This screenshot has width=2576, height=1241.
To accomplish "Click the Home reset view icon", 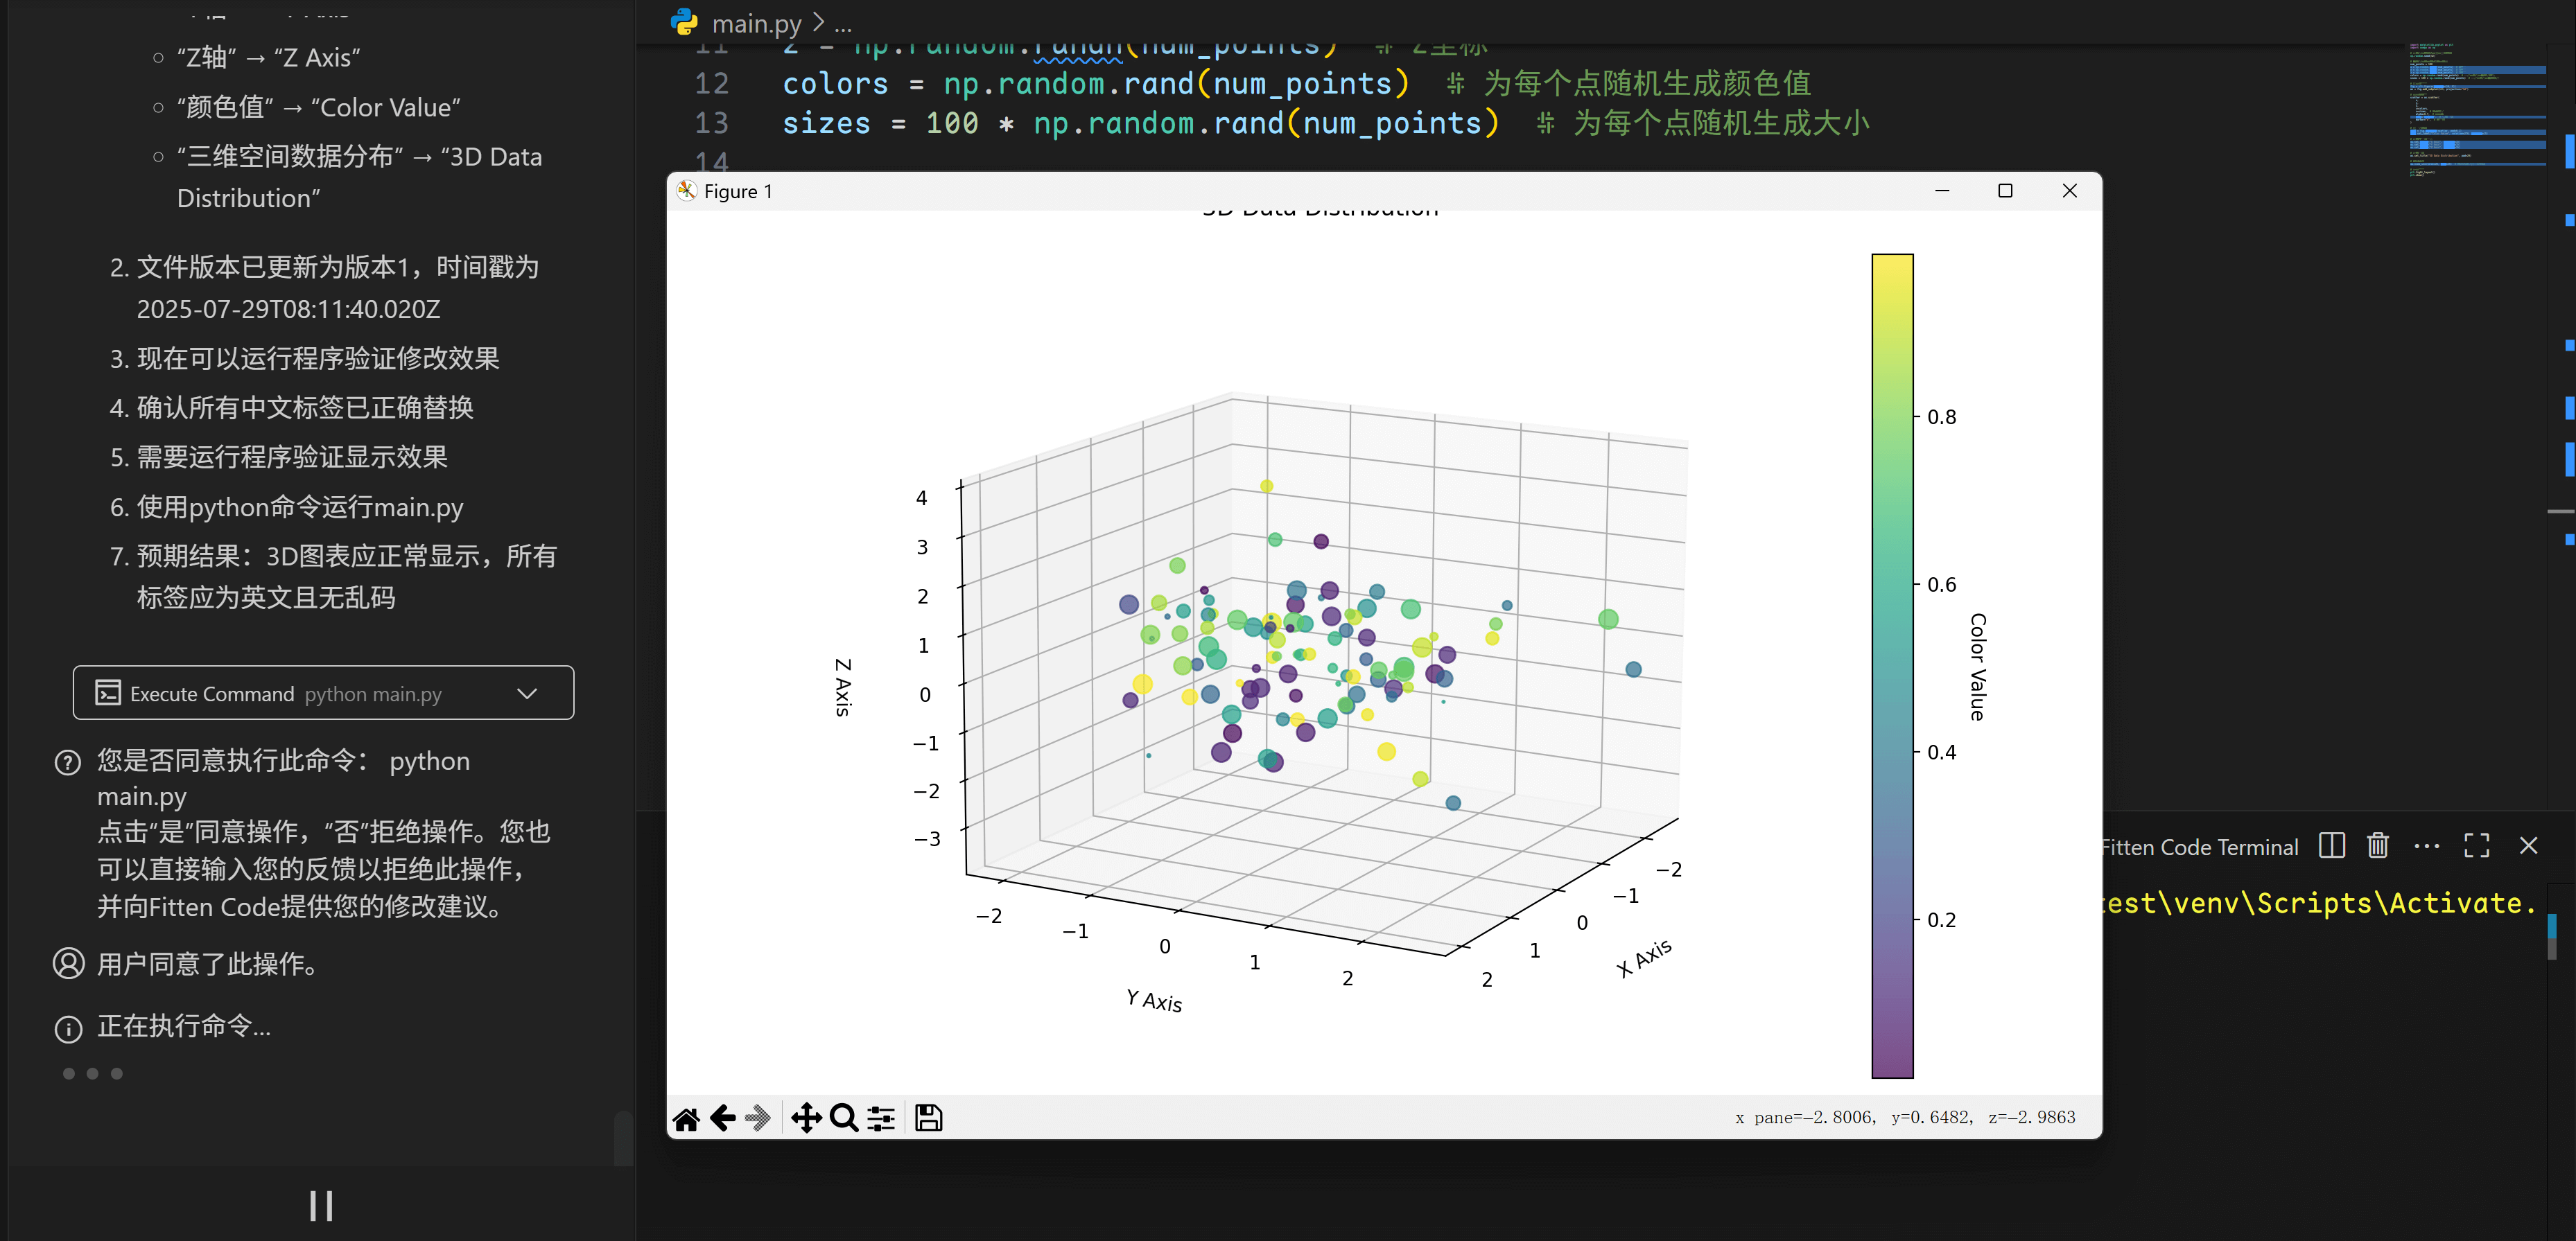I will [686, 1118].
